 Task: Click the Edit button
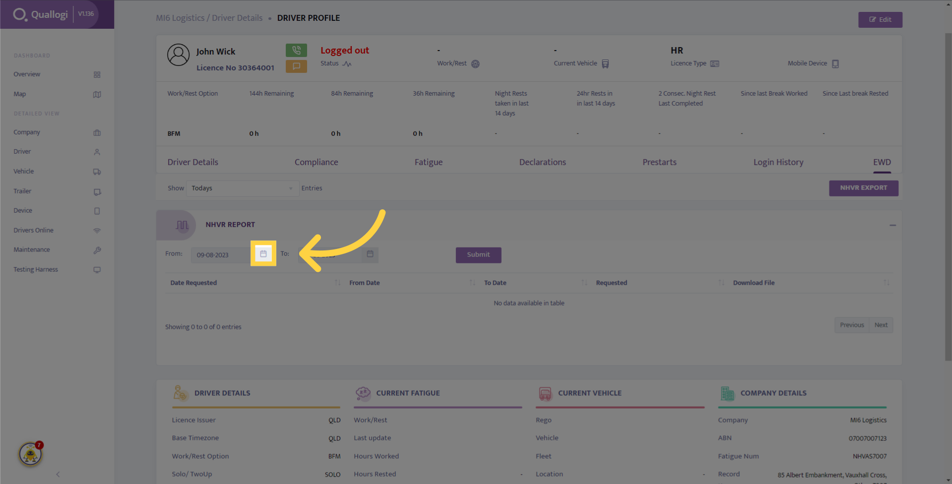(x=881, y=20)
